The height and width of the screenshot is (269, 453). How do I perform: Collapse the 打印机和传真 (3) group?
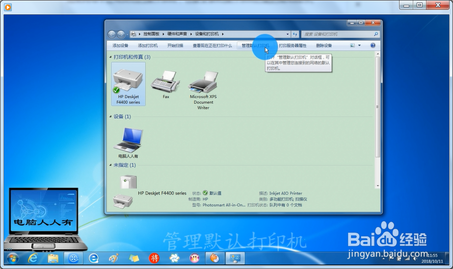(110, 57)
